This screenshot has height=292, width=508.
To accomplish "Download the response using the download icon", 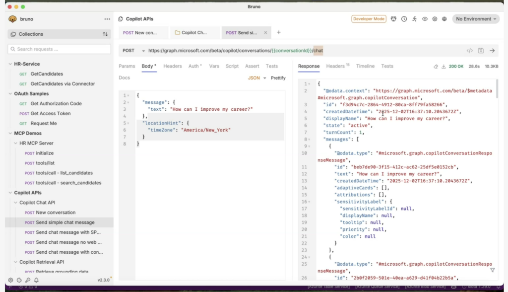I will pos(444,66).
